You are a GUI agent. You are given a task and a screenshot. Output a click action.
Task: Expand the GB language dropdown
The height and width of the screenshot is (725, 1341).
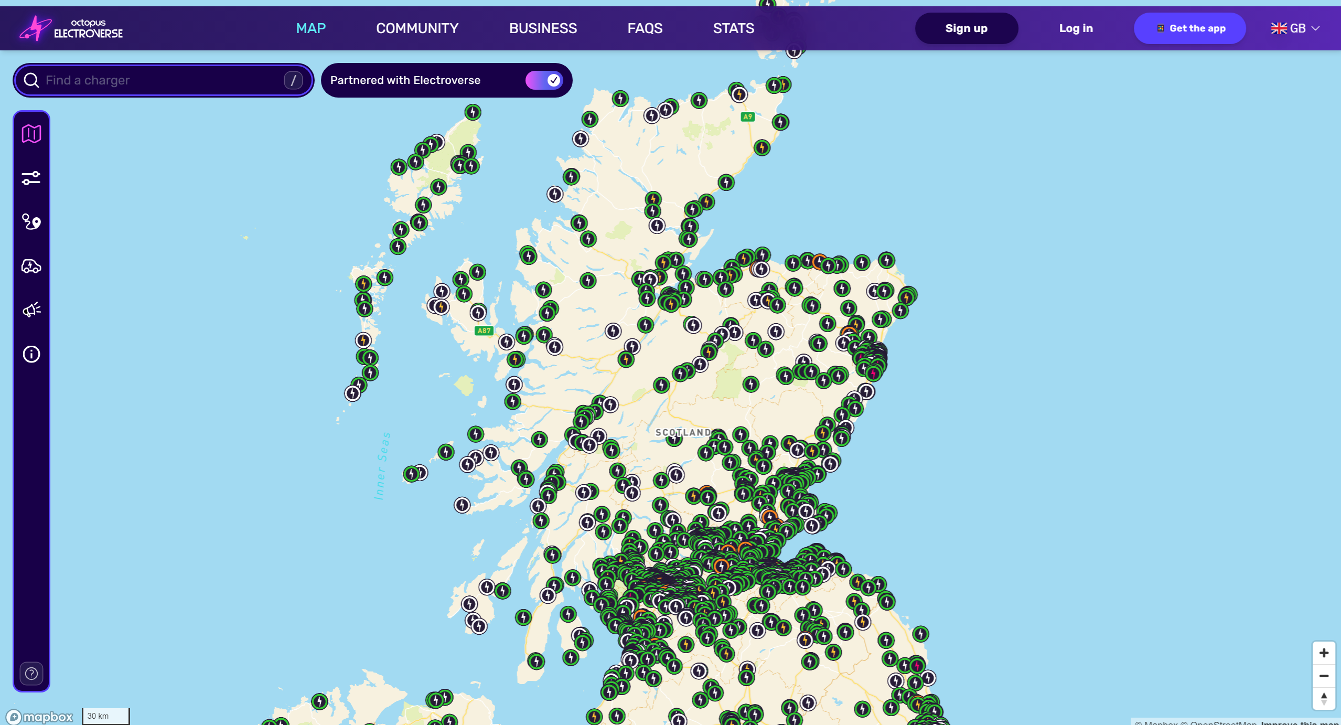coord(1295,28)
